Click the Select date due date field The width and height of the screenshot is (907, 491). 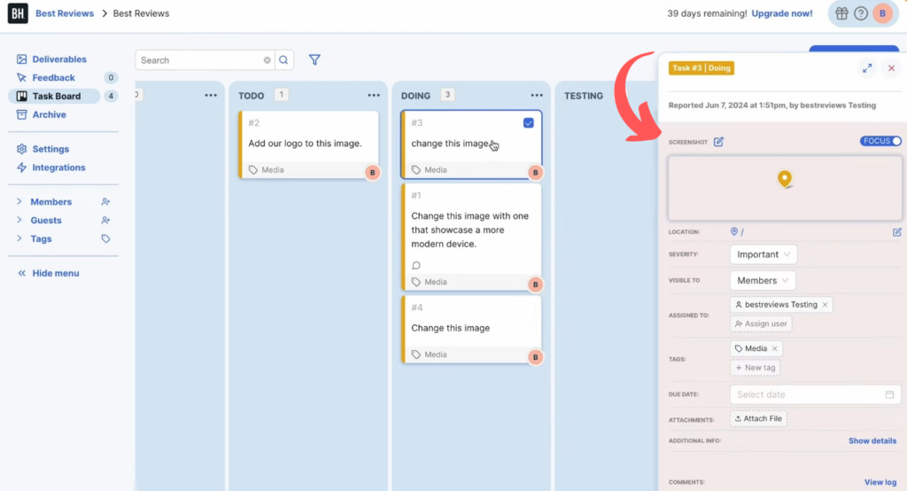coord(815,395)
